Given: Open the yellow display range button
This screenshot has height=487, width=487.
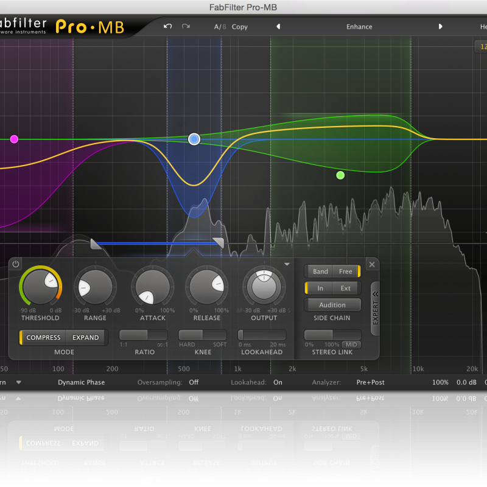Looking at the screenshot, I should click(x=481, y=47).
